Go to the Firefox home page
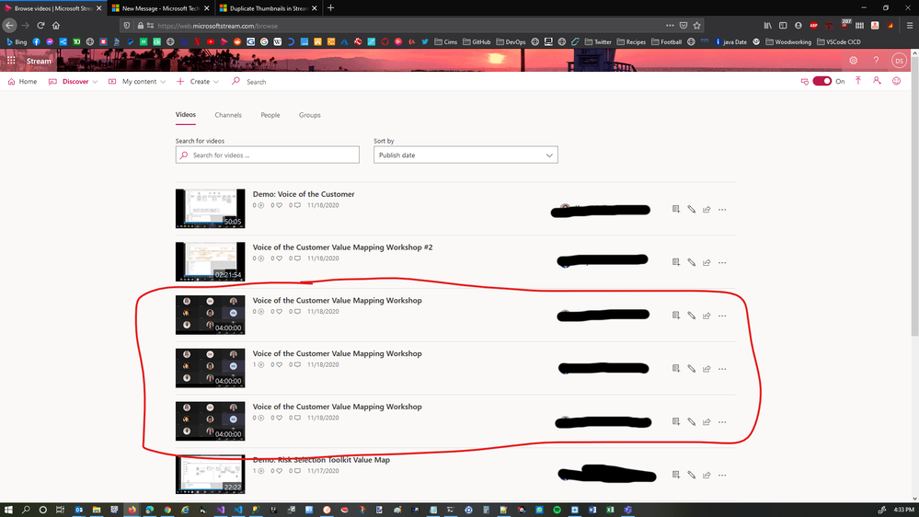This screenshot has width=919, height=517. tap(56, 25)
